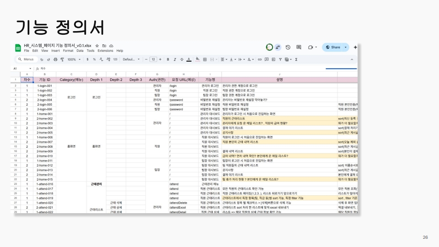
Task: Click the Borders grid icon
Action: click(x=204, y=59)
